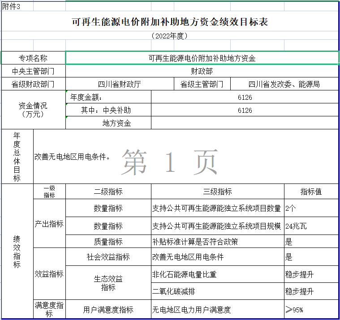This screenshot has height=320, width=340.
Task: Click the "四川省发改委、能源局" cell
Action: coord(284,84)
